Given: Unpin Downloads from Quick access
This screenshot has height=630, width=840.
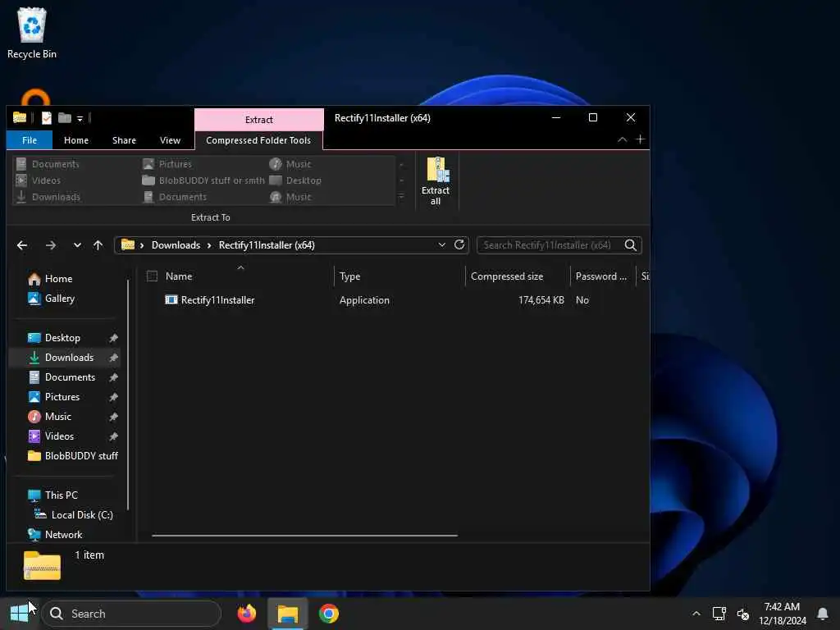Looking at the screenshot, I should (113, 358).
